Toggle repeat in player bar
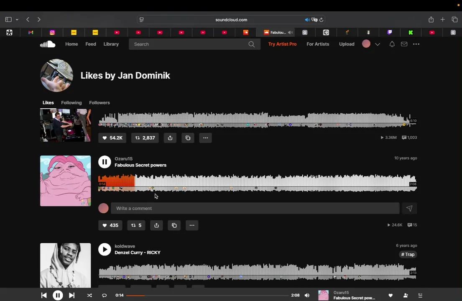Image resolution: width=462 pixels, height=301 pixels. click(x=104, y=296)
